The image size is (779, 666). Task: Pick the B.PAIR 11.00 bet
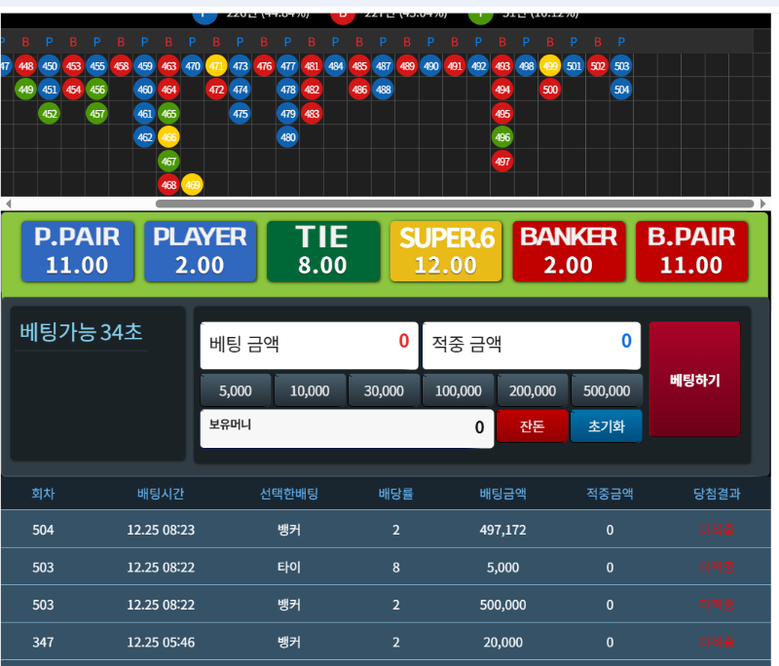pyautogui.click(x=691, y=251)
